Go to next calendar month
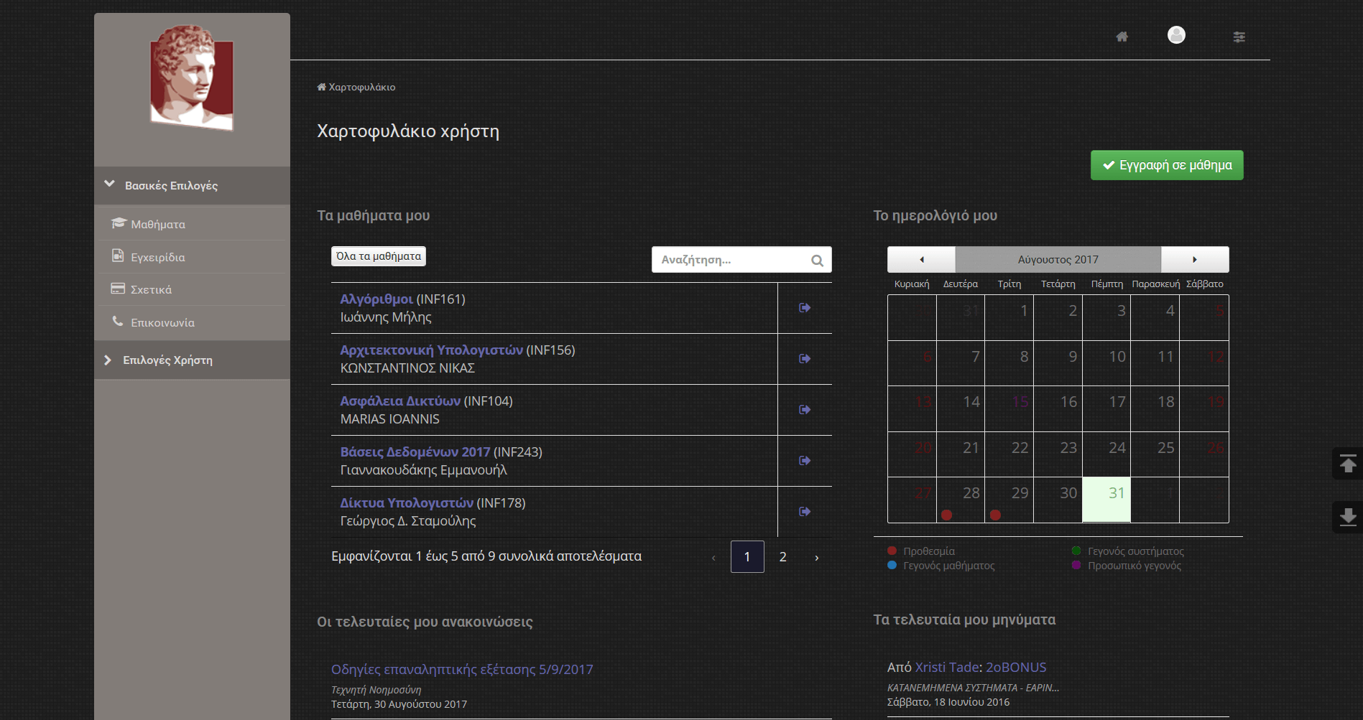The image size is (1363, 720). tap(1195, 260)
